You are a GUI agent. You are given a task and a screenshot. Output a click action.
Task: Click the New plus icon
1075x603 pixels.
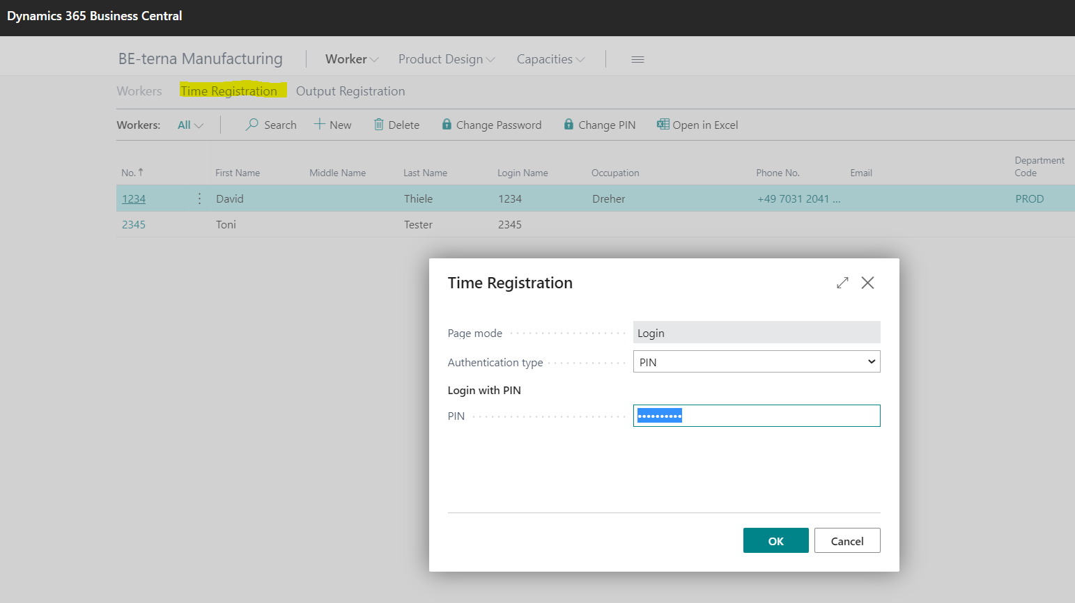[x=320, y=124]
